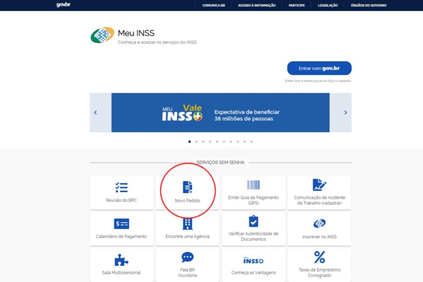This screenshot has height=282, width=423.
Task: Open Acesso à Informação menu item
Action: coord(257,5)
